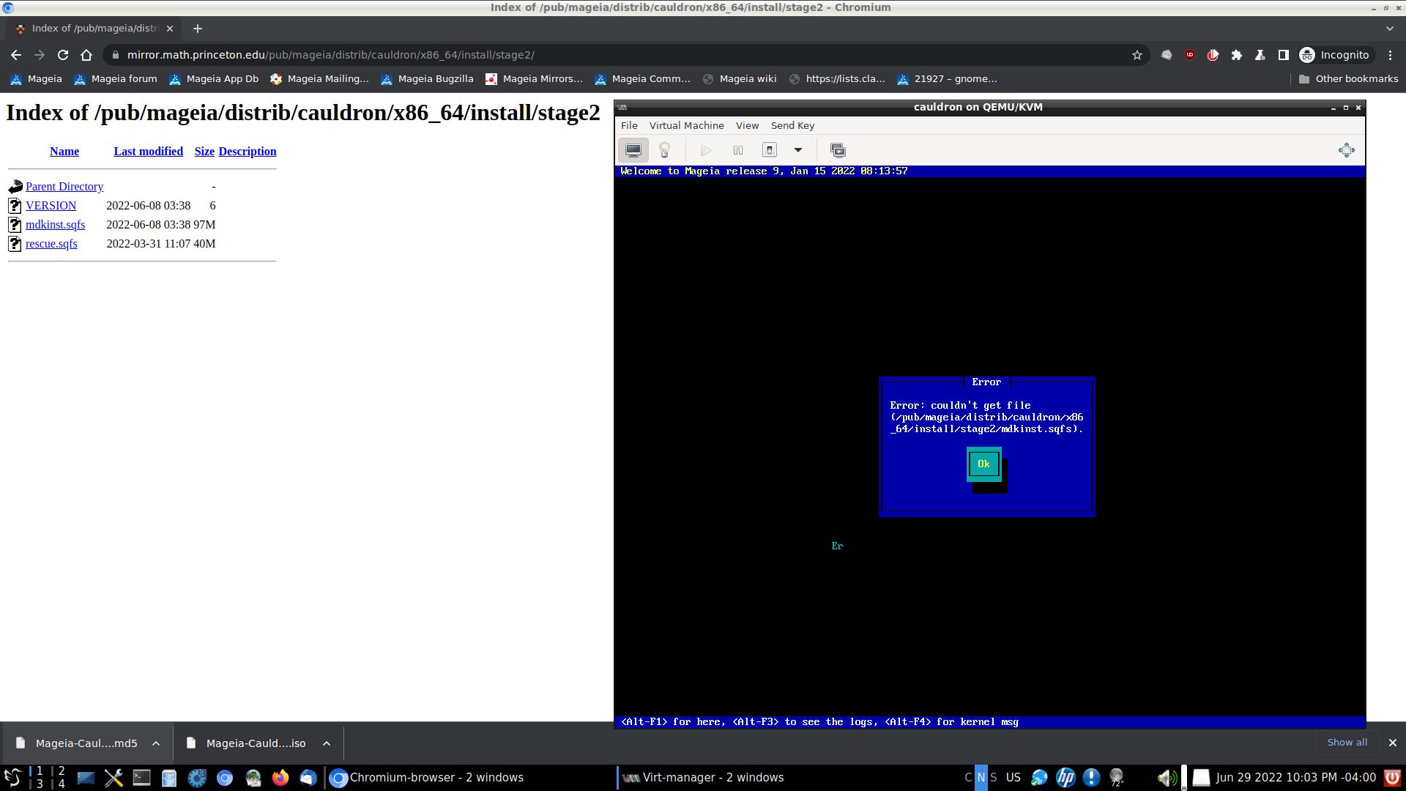Sort listing by Description
Image resolution: width=1406 pixels, height=791 pixels.
point(248,152)
